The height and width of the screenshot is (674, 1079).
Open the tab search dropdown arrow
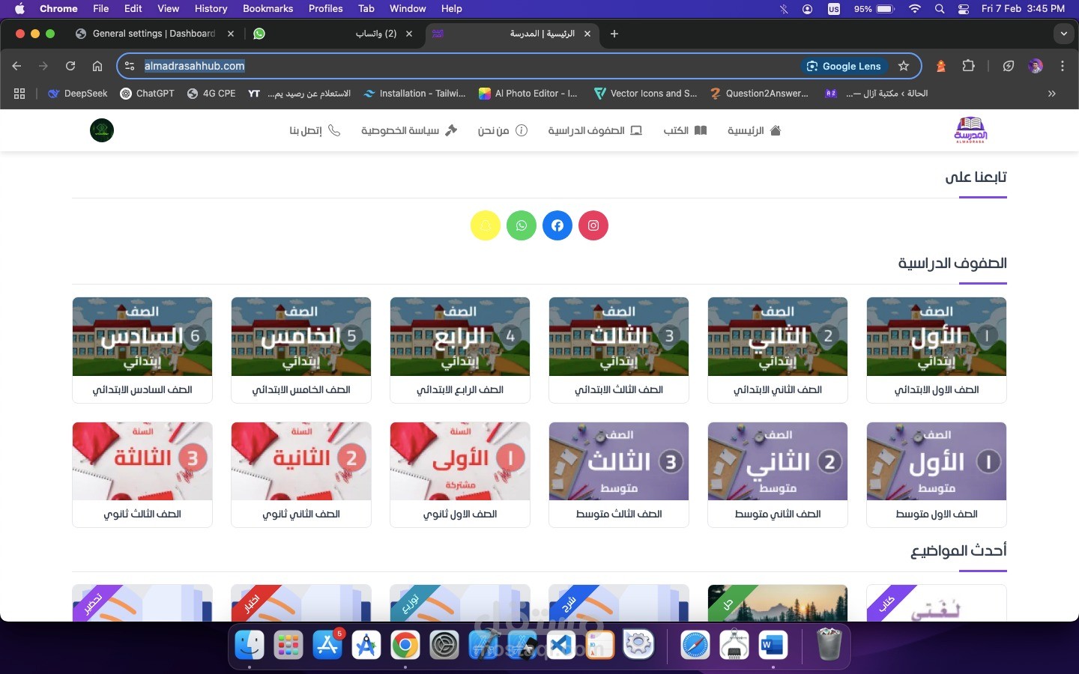tap(1064, 34)
